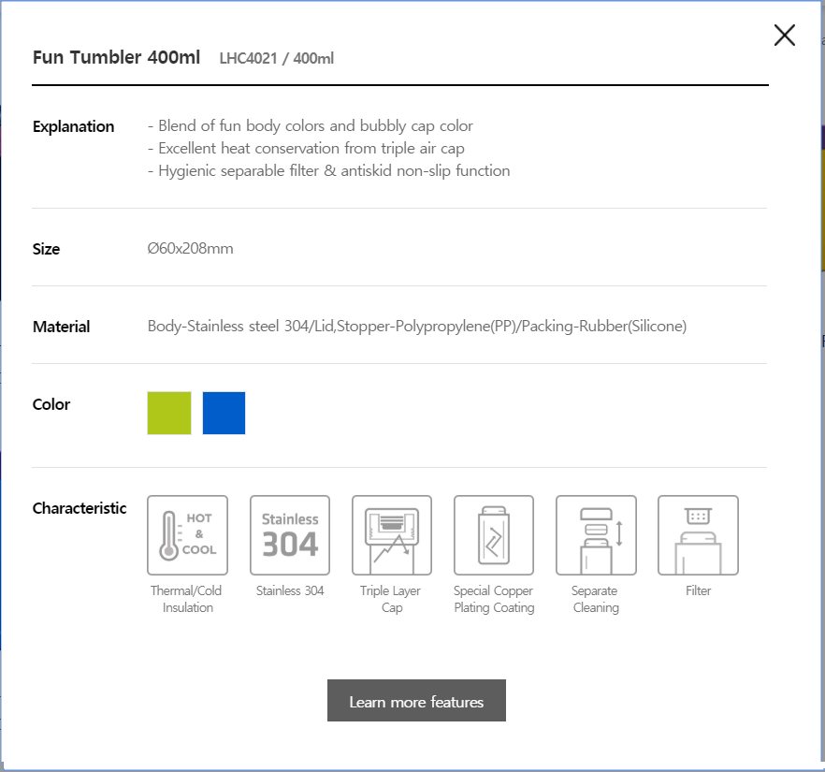Select Special Copper Plating Coating icon
825x772 pixels.
[x=494, y=535]
